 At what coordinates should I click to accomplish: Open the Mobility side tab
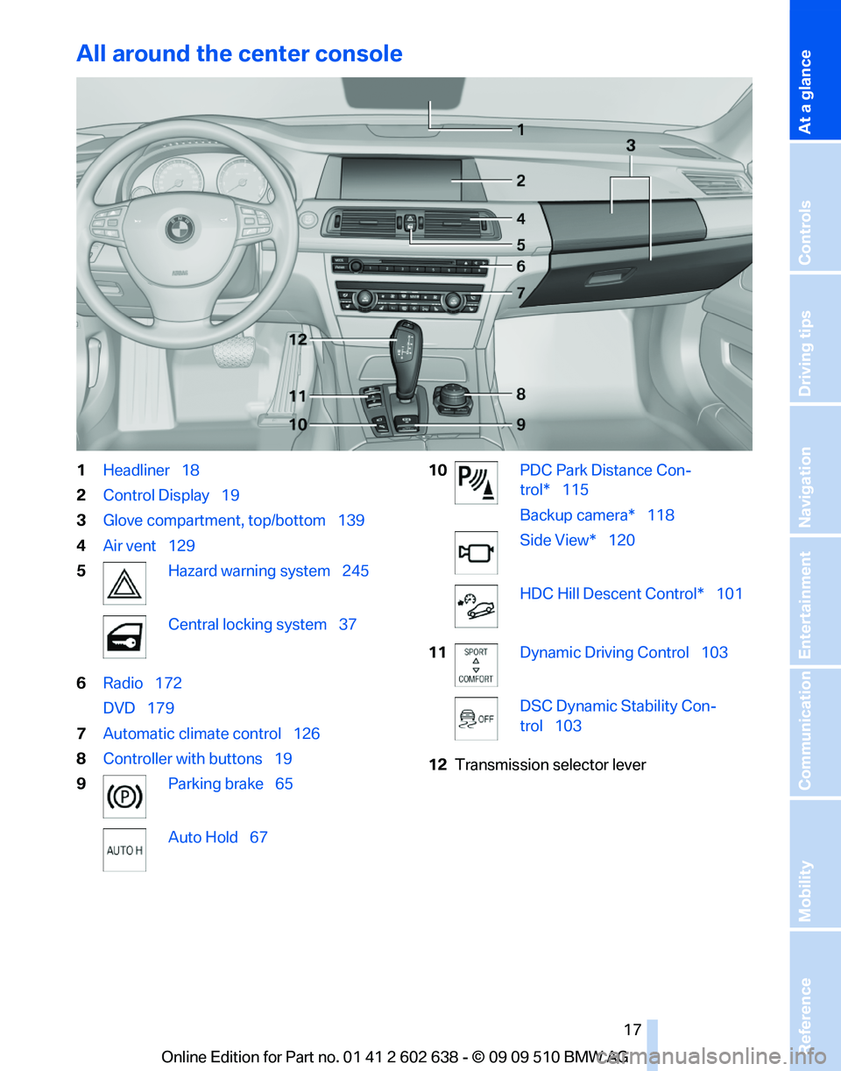815,862
